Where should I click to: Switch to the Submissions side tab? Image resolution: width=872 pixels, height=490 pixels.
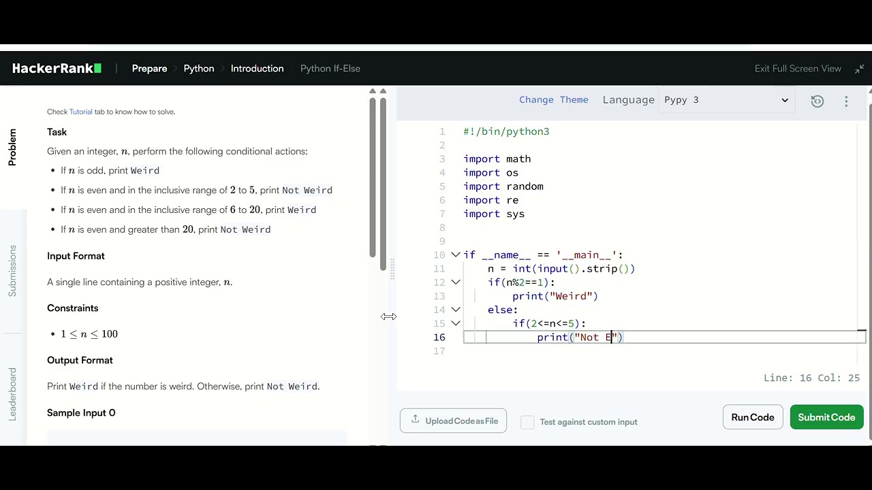pyautogui.click(x=12, y=271)
